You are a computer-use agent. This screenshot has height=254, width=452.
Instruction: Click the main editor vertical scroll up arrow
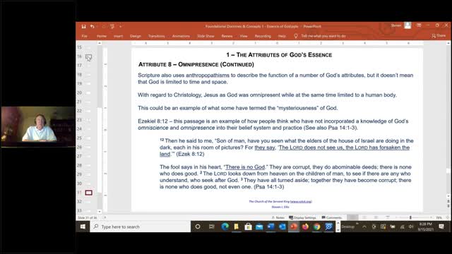(x=448, y=43)
